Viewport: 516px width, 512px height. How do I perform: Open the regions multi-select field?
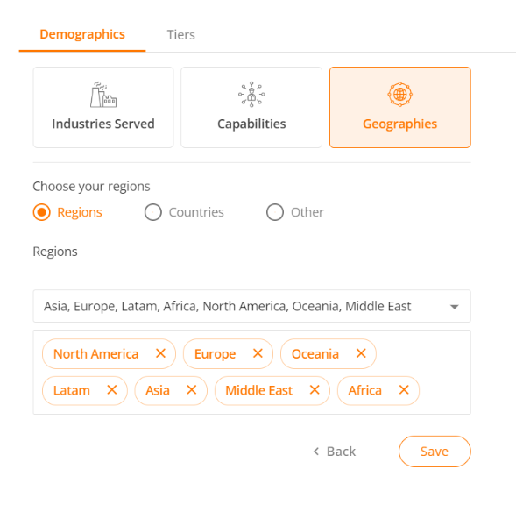pyautogui.click(x=251, y=306)
